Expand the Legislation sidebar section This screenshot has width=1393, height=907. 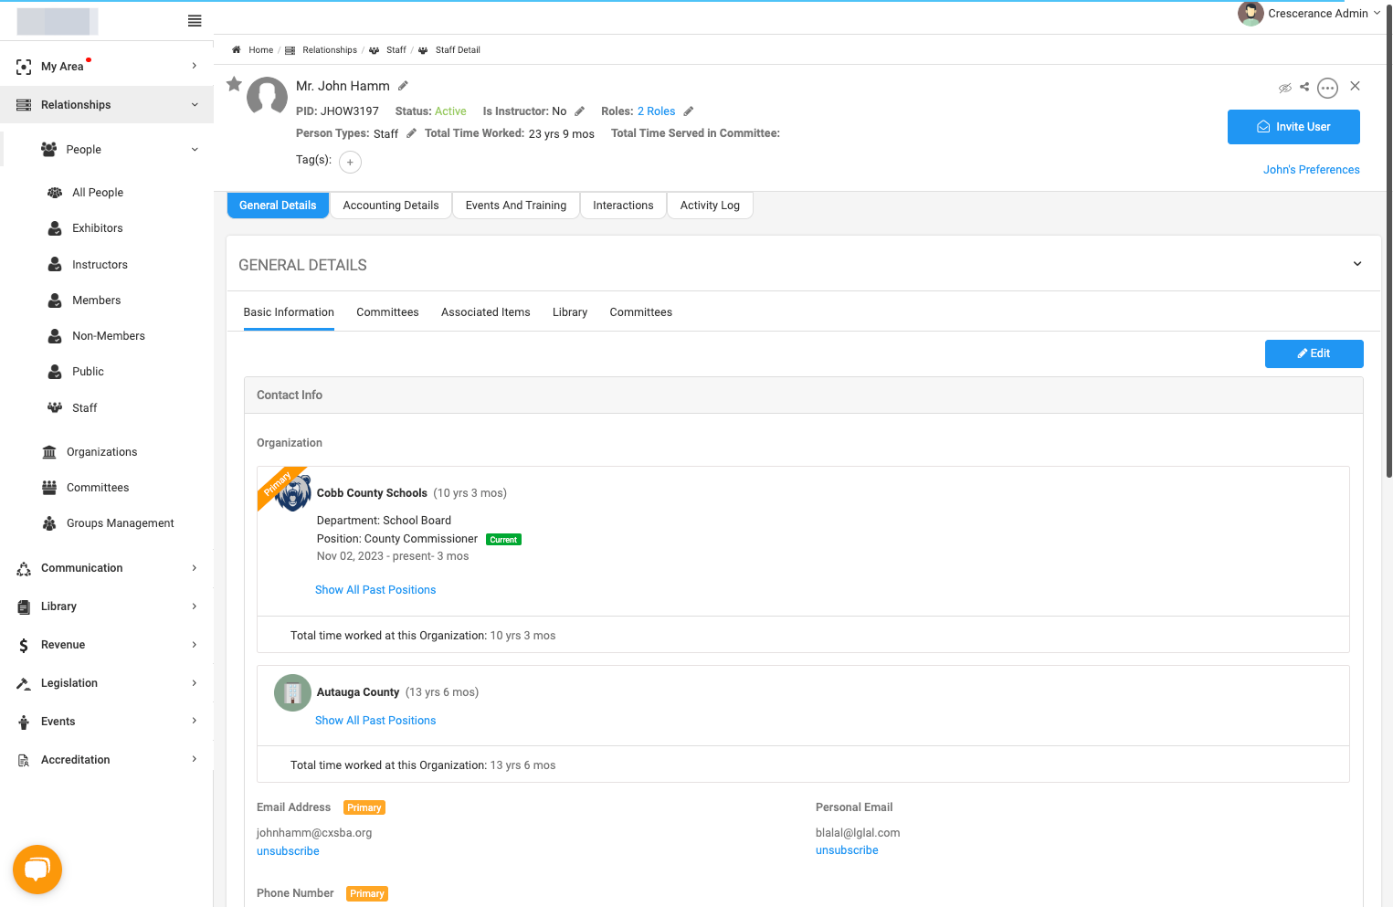point(107,683)
